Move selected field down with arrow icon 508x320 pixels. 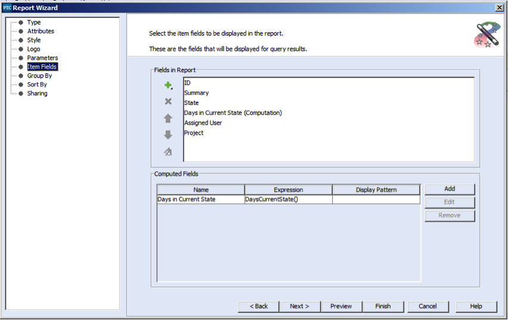(x=168, y=135)
